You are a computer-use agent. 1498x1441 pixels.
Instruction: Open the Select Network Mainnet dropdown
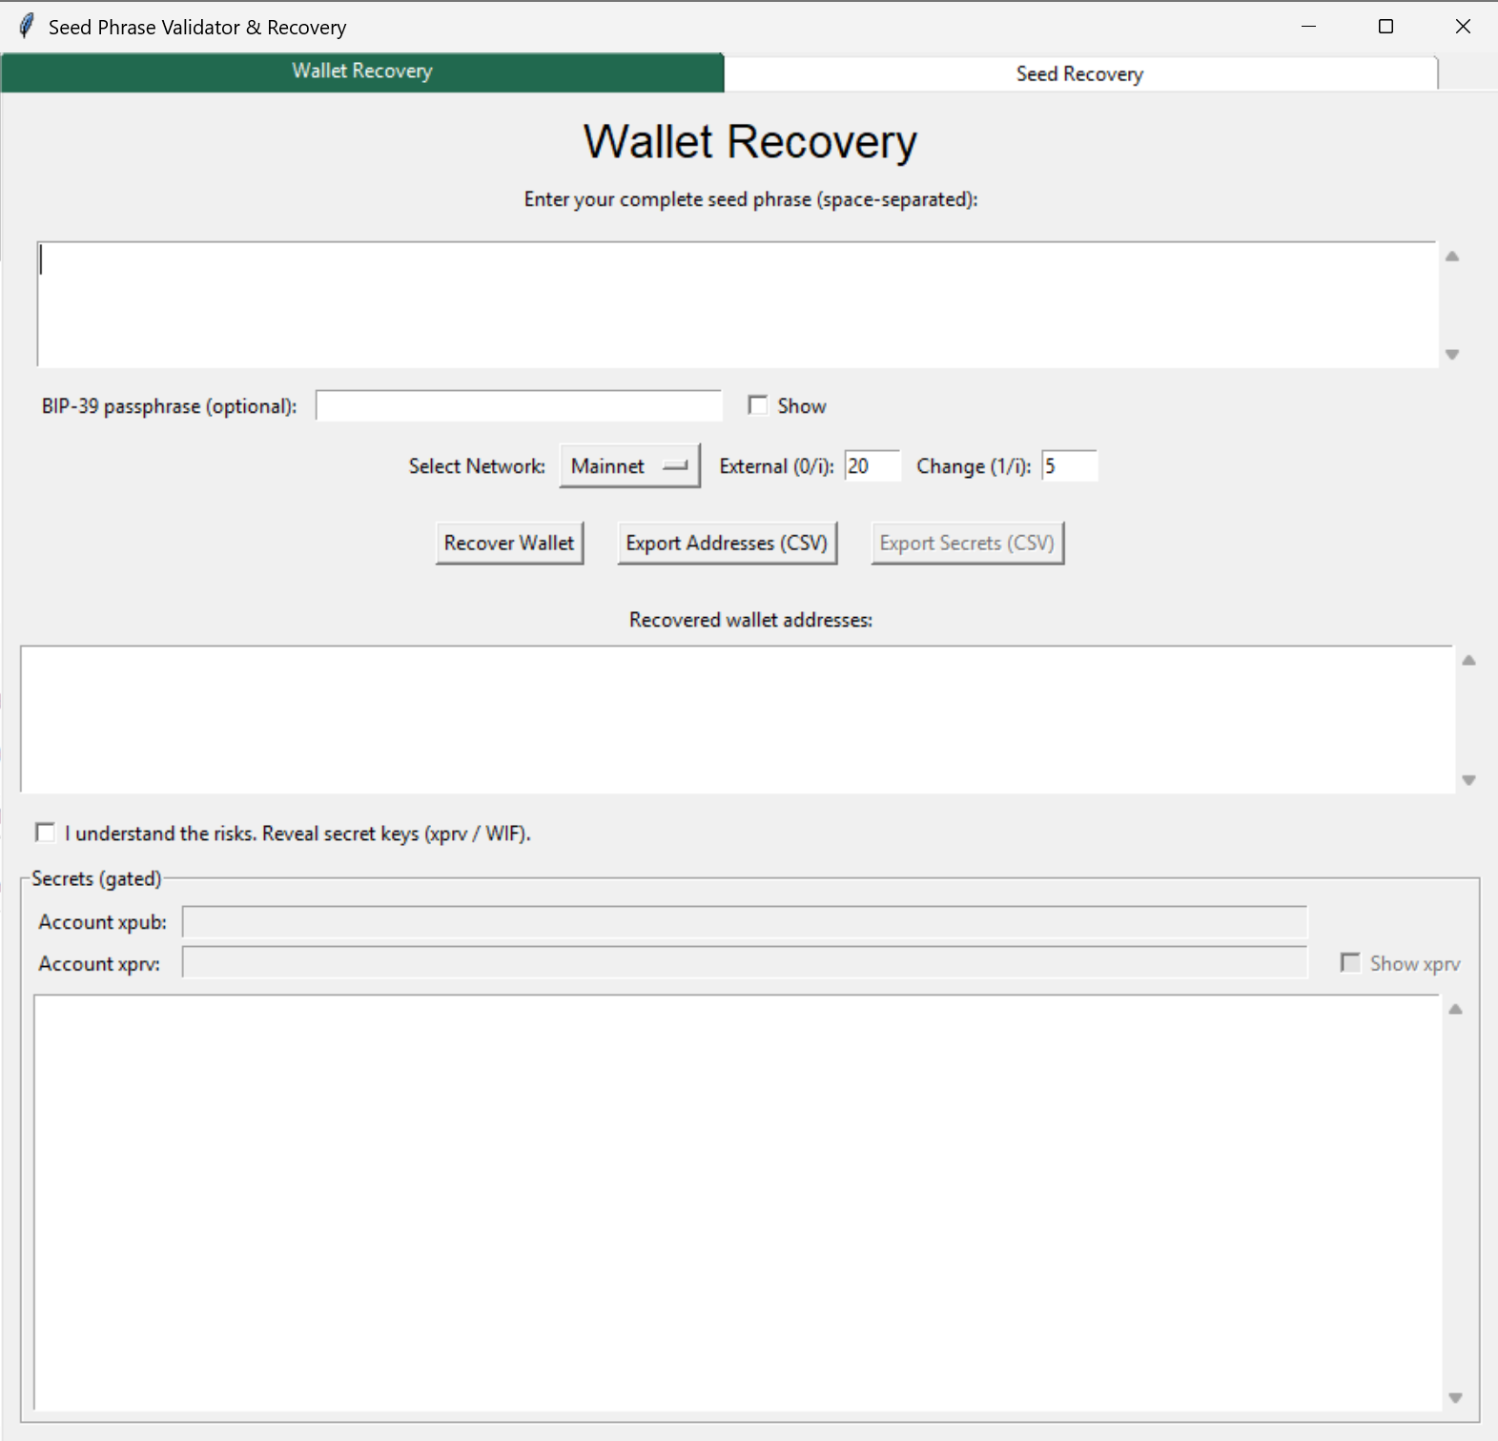tap(629, 466)
